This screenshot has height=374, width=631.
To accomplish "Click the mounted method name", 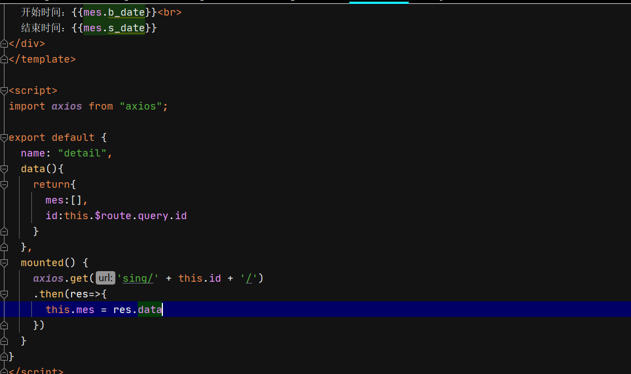I will tap(42, 263).
